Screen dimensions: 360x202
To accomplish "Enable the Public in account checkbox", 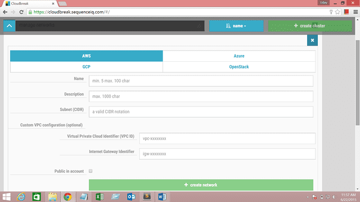I will click(91, 171).
